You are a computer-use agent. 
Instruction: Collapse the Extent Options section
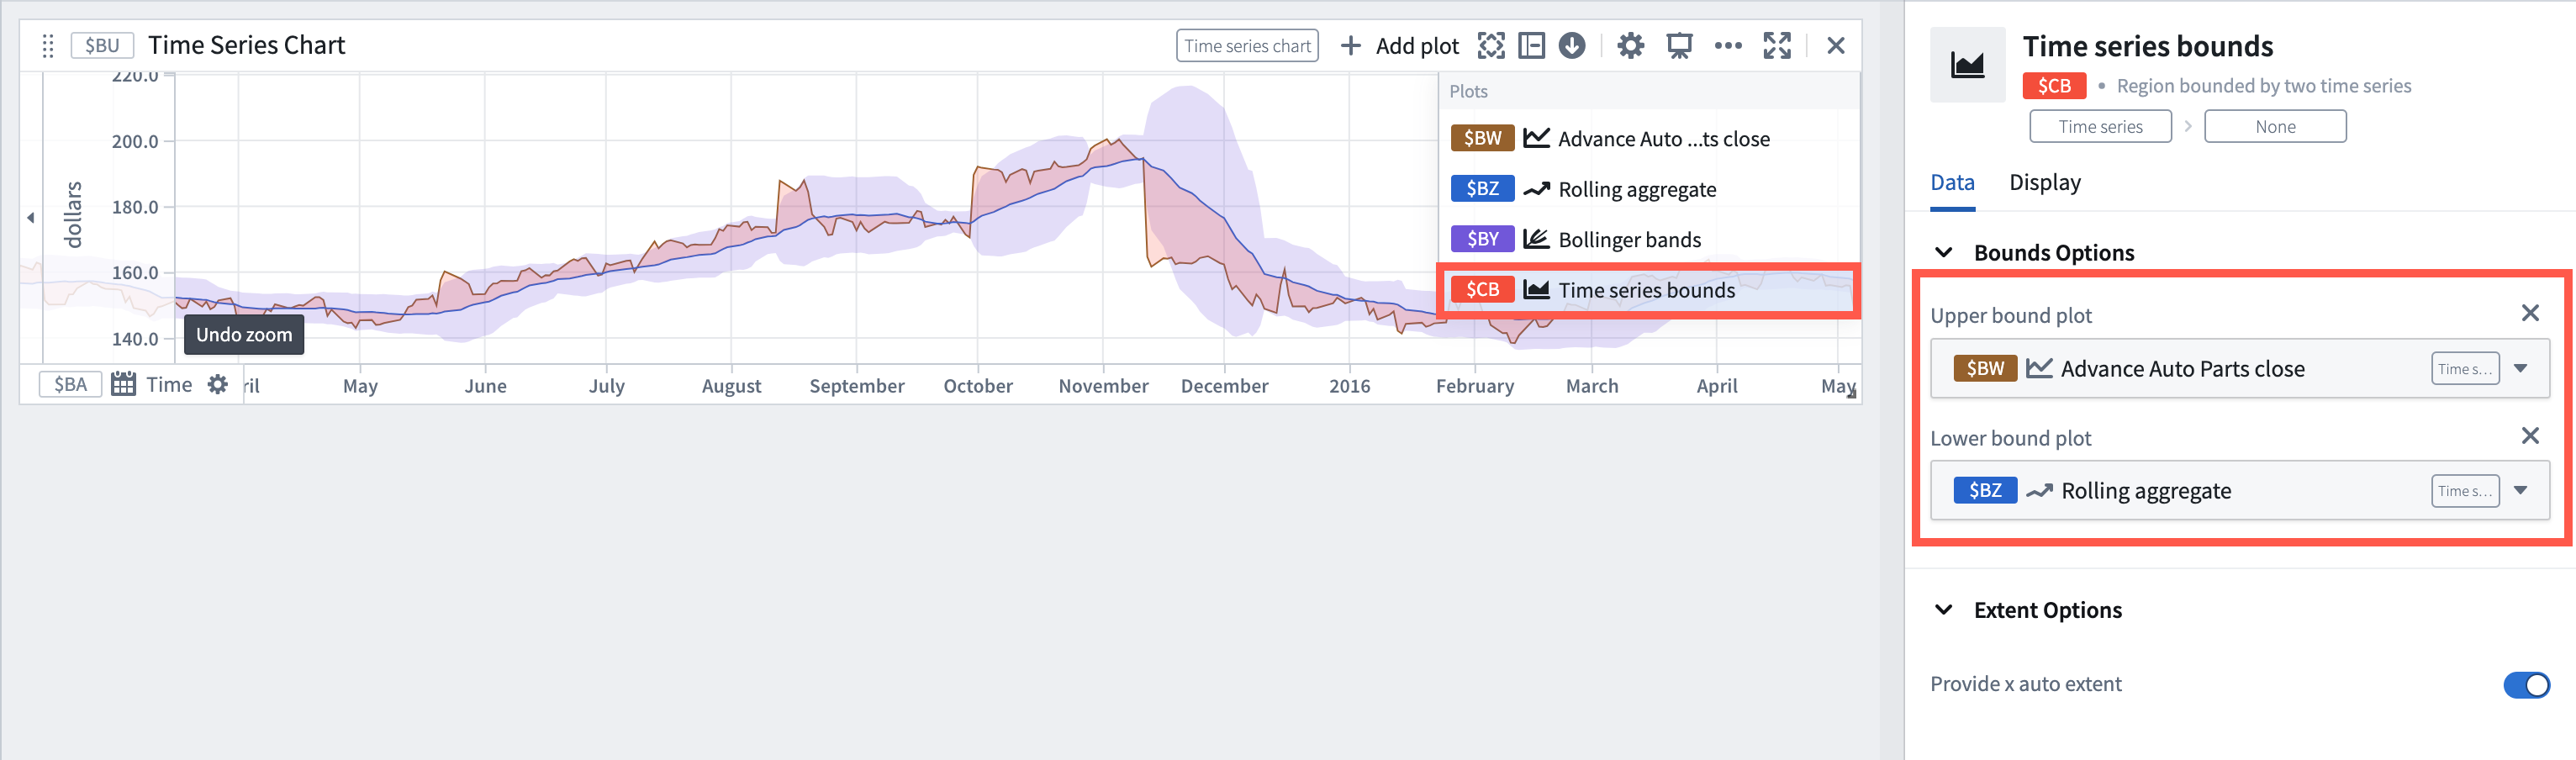(x=1944, y=610)
